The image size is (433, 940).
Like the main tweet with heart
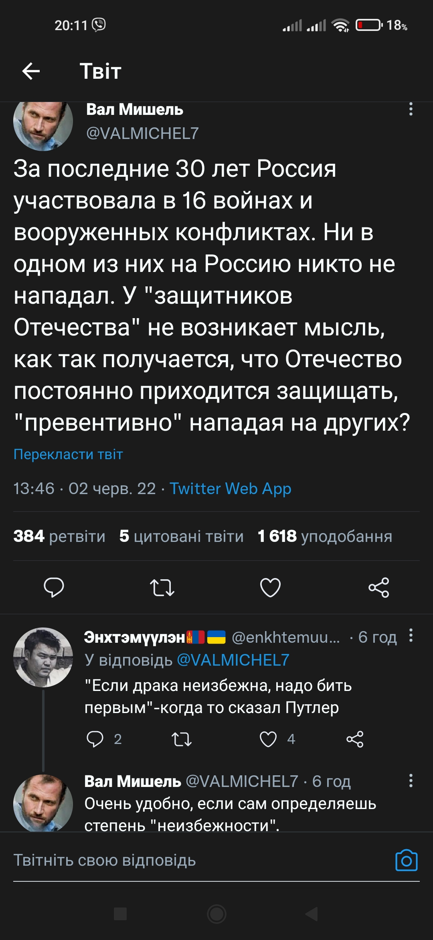coord(270,587)
